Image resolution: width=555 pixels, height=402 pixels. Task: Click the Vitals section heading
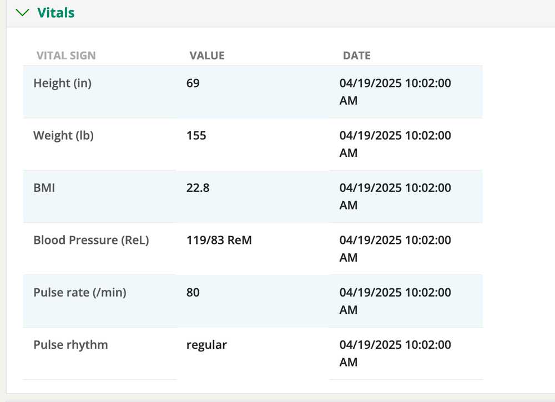[56, 13]
